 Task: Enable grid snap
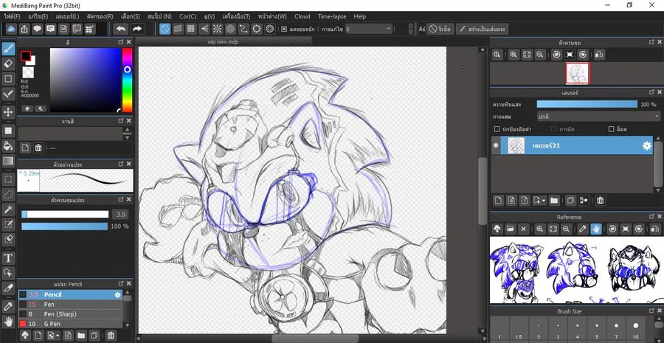(x=191, y=29)
